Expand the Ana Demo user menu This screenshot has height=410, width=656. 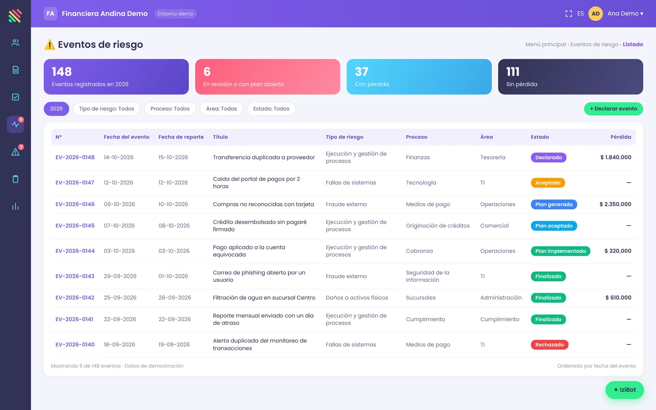pyautogui.click(x=625, y=14)
